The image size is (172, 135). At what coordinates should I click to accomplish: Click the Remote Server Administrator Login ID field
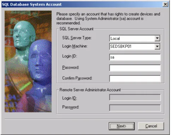[x=135, y=97]
